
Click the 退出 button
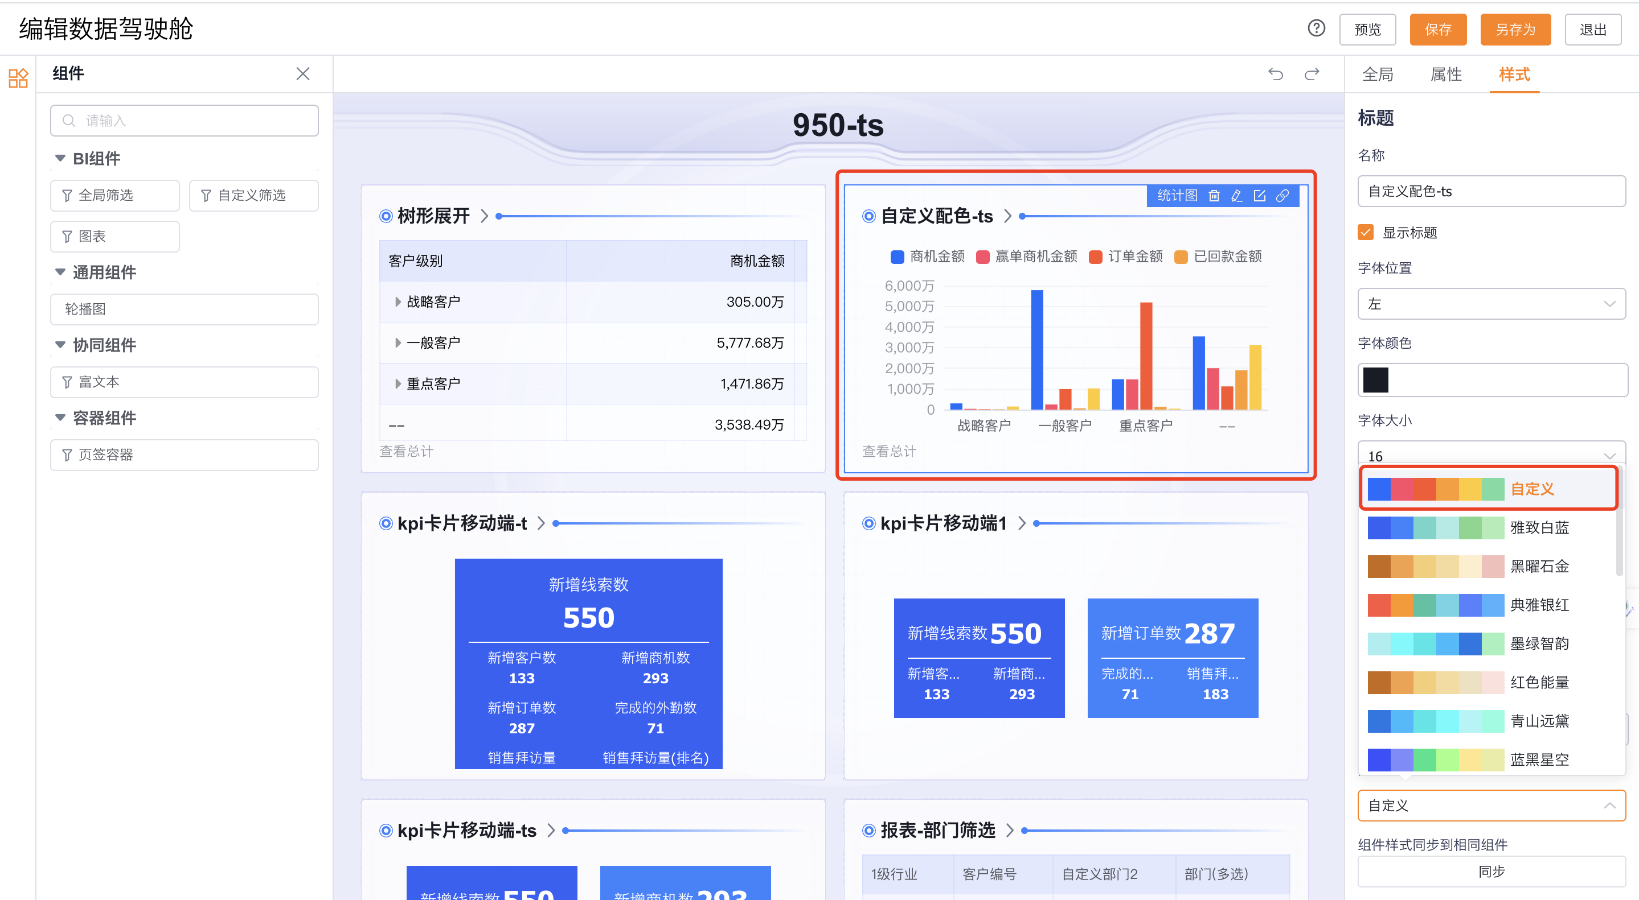(x=1592, y=29)
